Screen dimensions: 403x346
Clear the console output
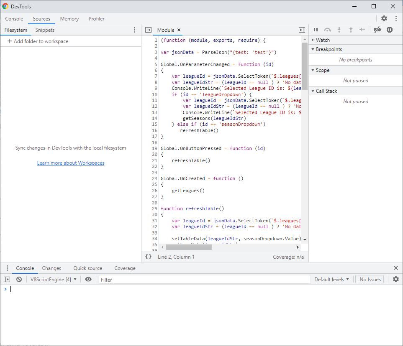(x=19, y=280)
